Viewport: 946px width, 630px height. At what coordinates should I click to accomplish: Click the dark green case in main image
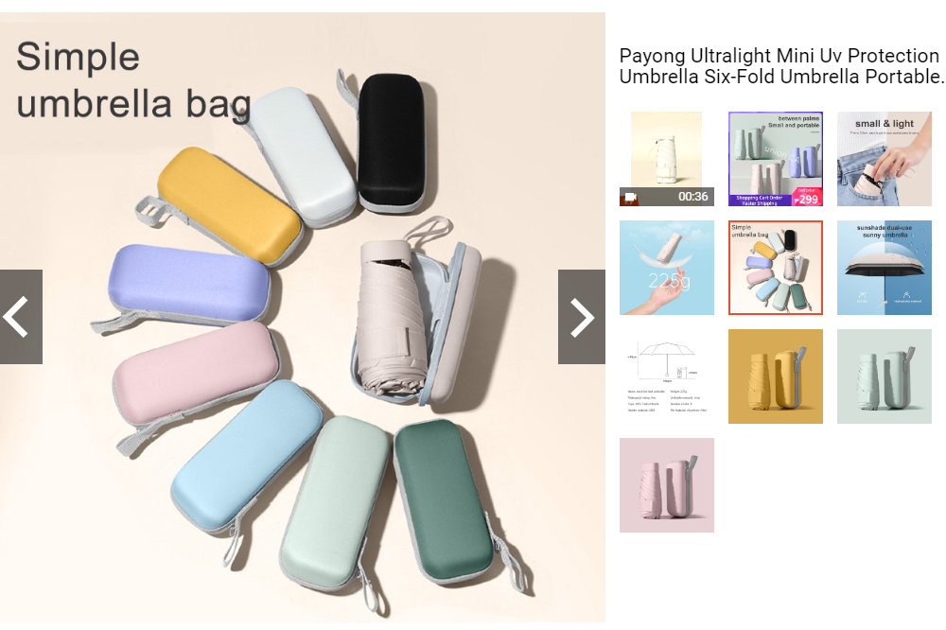[x=444, y=500]
